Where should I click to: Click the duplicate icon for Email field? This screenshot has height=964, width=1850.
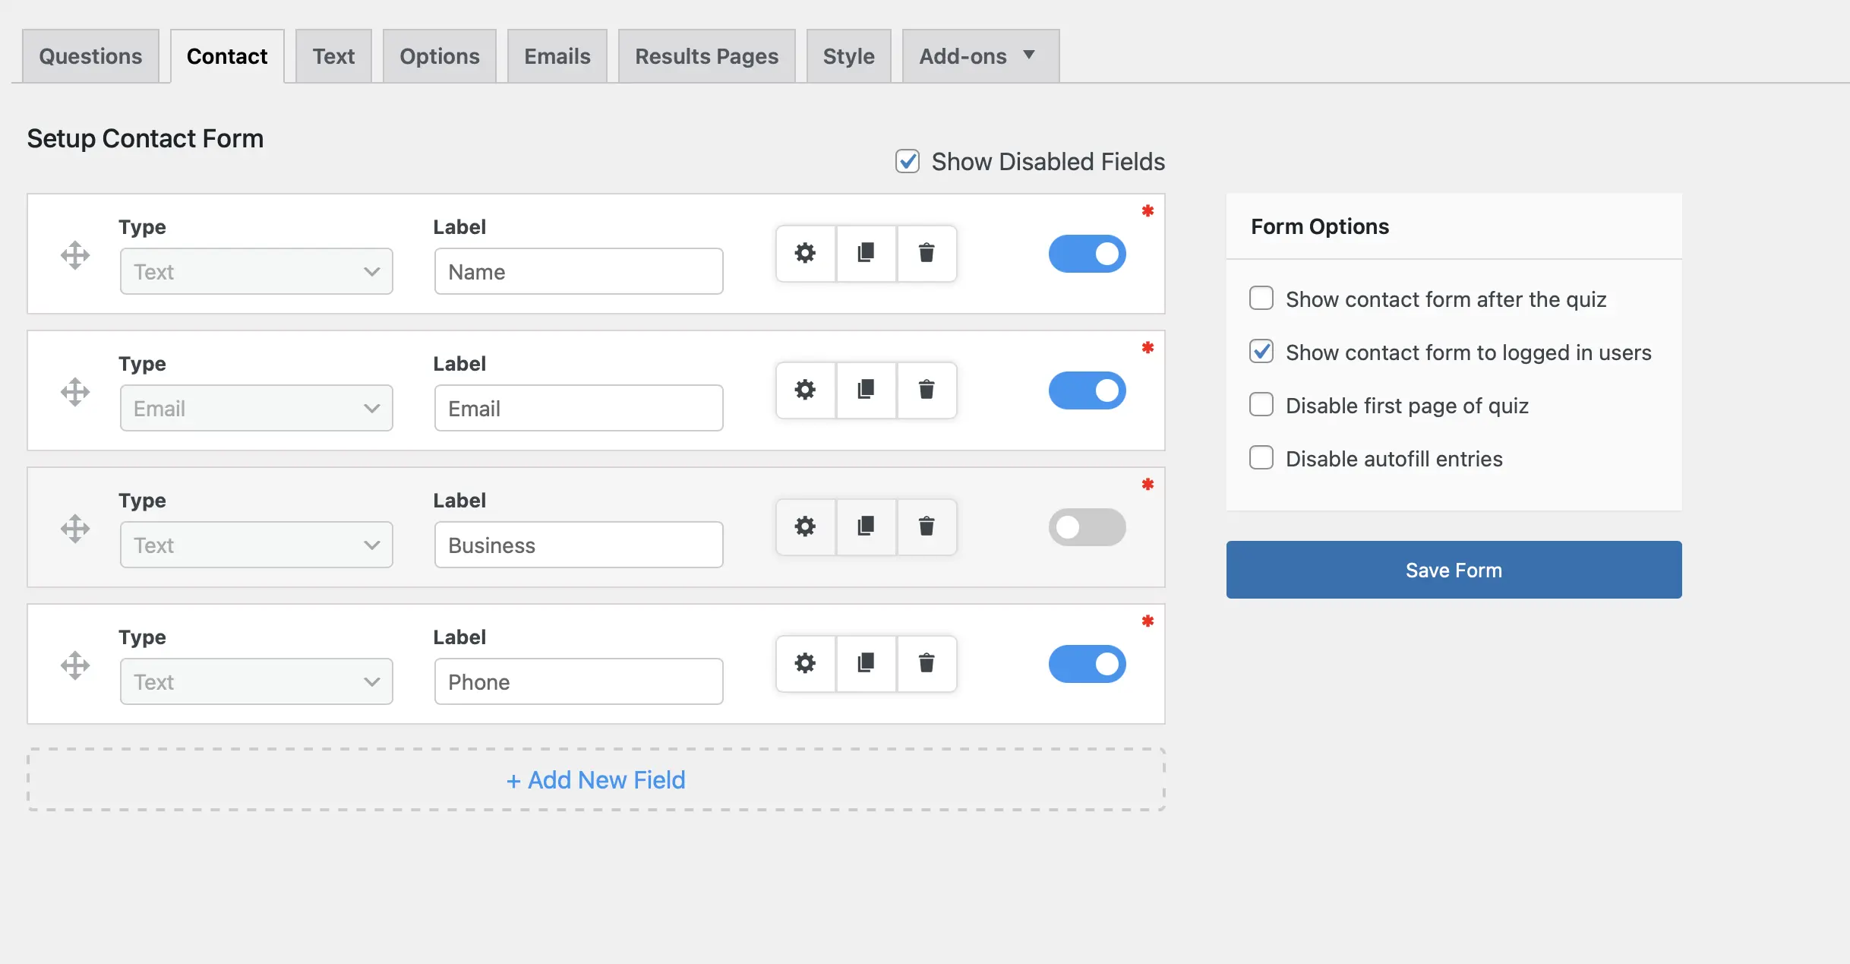coord(865,390)
